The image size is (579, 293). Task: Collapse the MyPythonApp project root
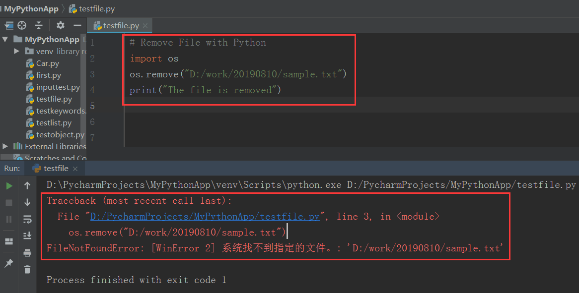coord(5,39)
